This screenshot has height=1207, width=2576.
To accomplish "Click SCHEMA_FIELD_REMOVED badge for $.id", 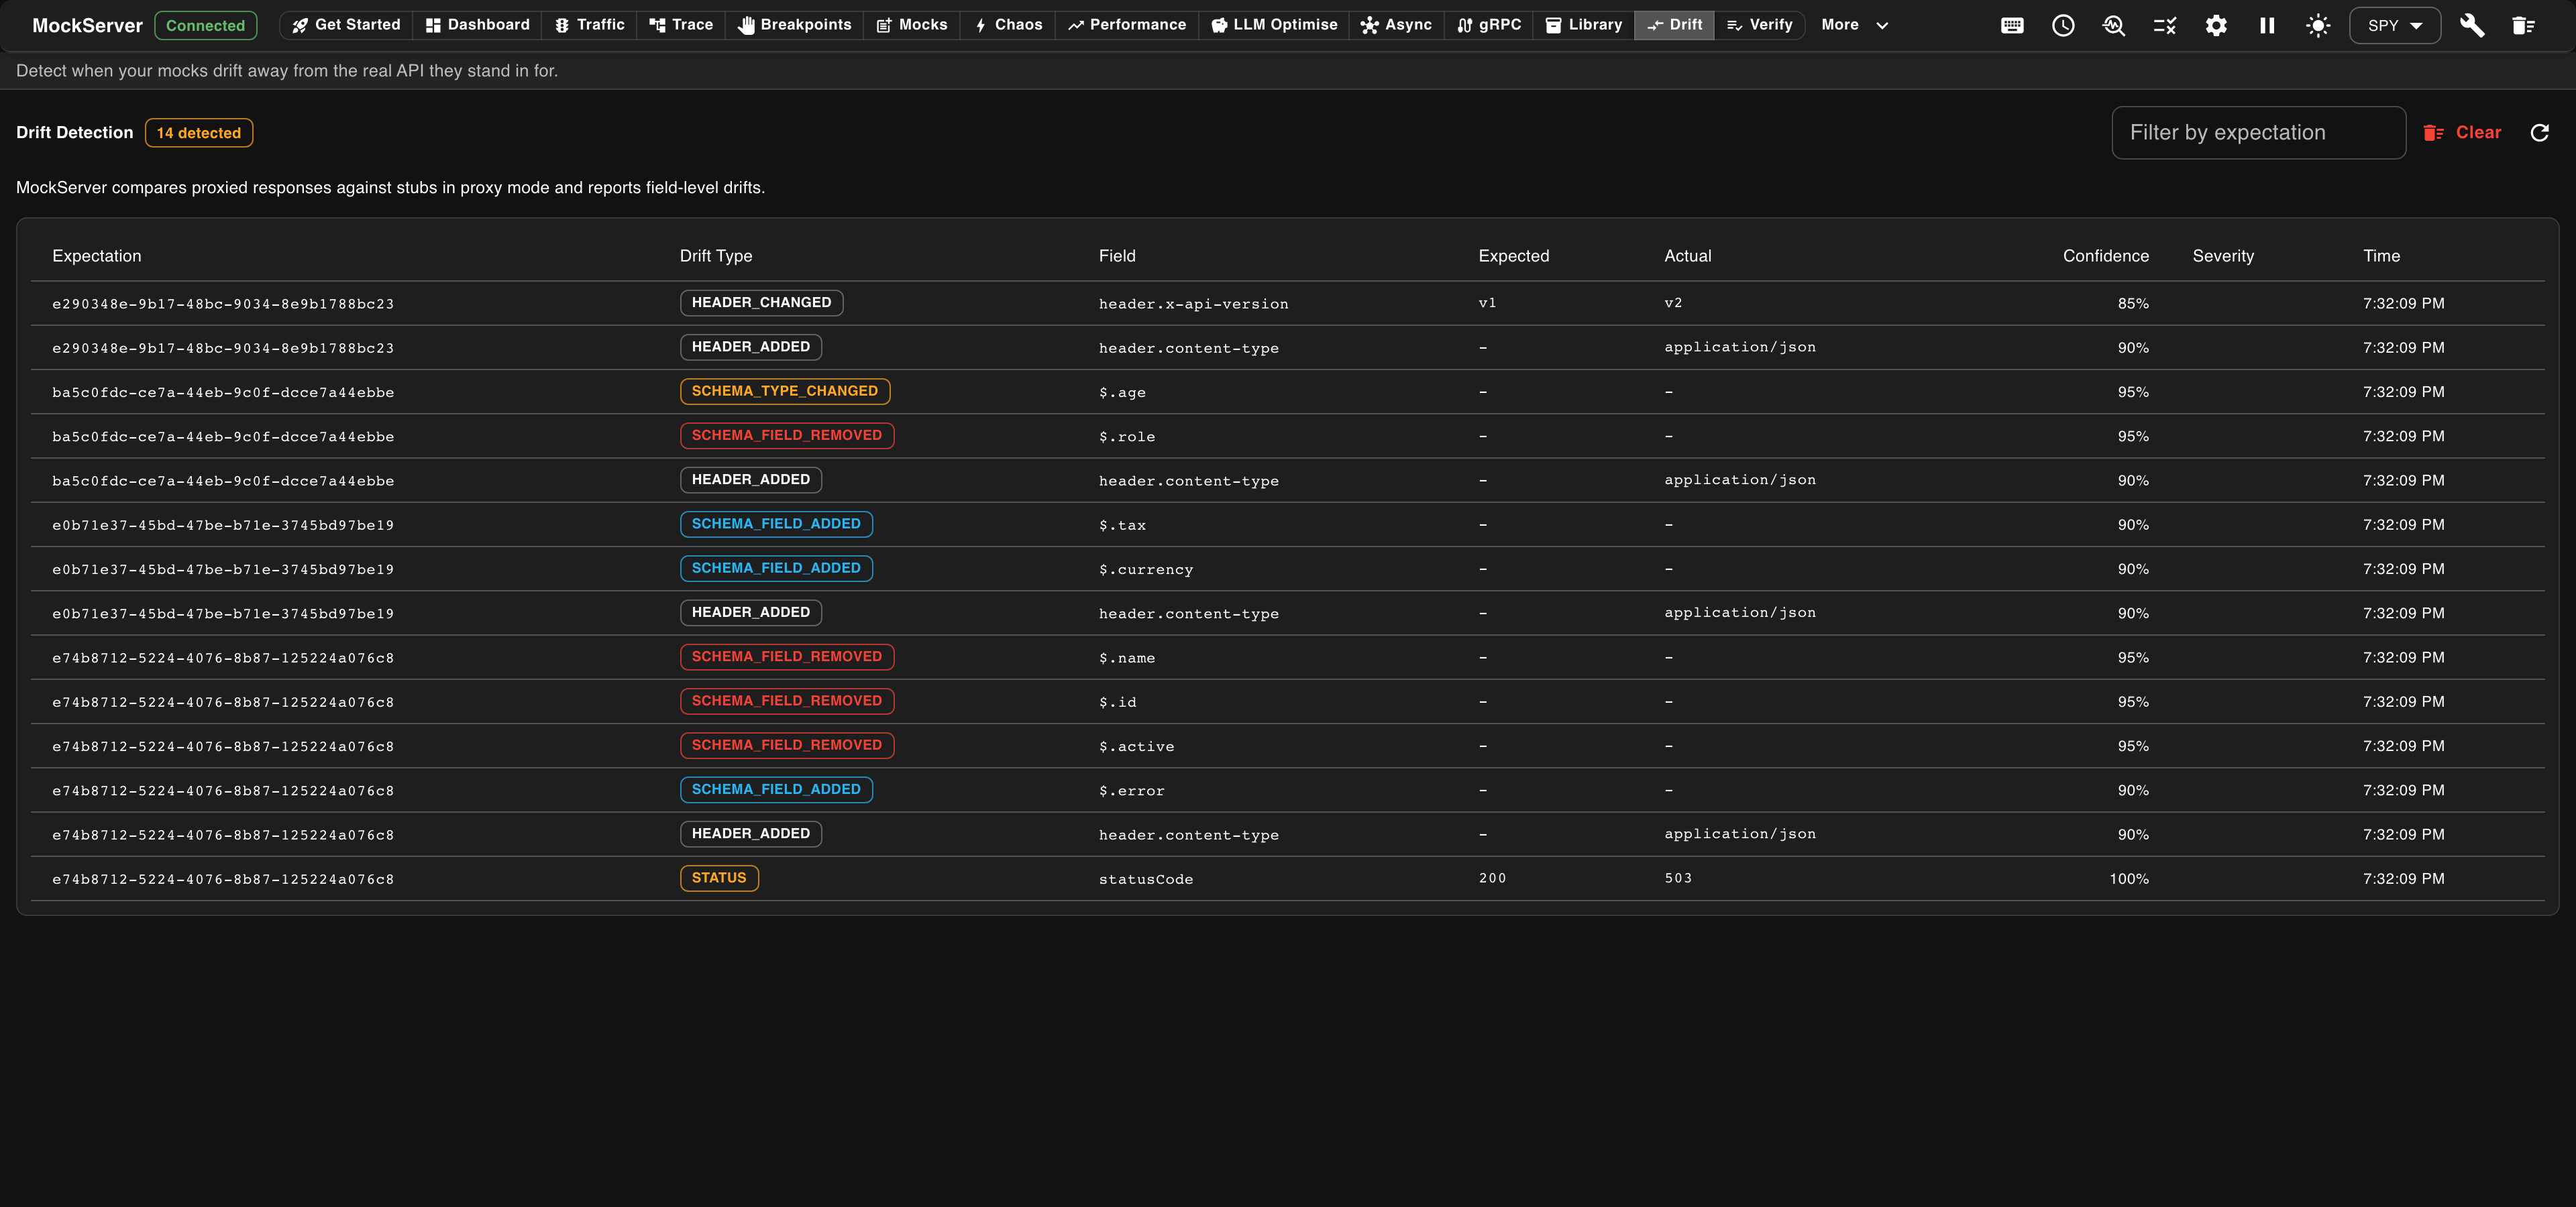I will pos(787,701).
